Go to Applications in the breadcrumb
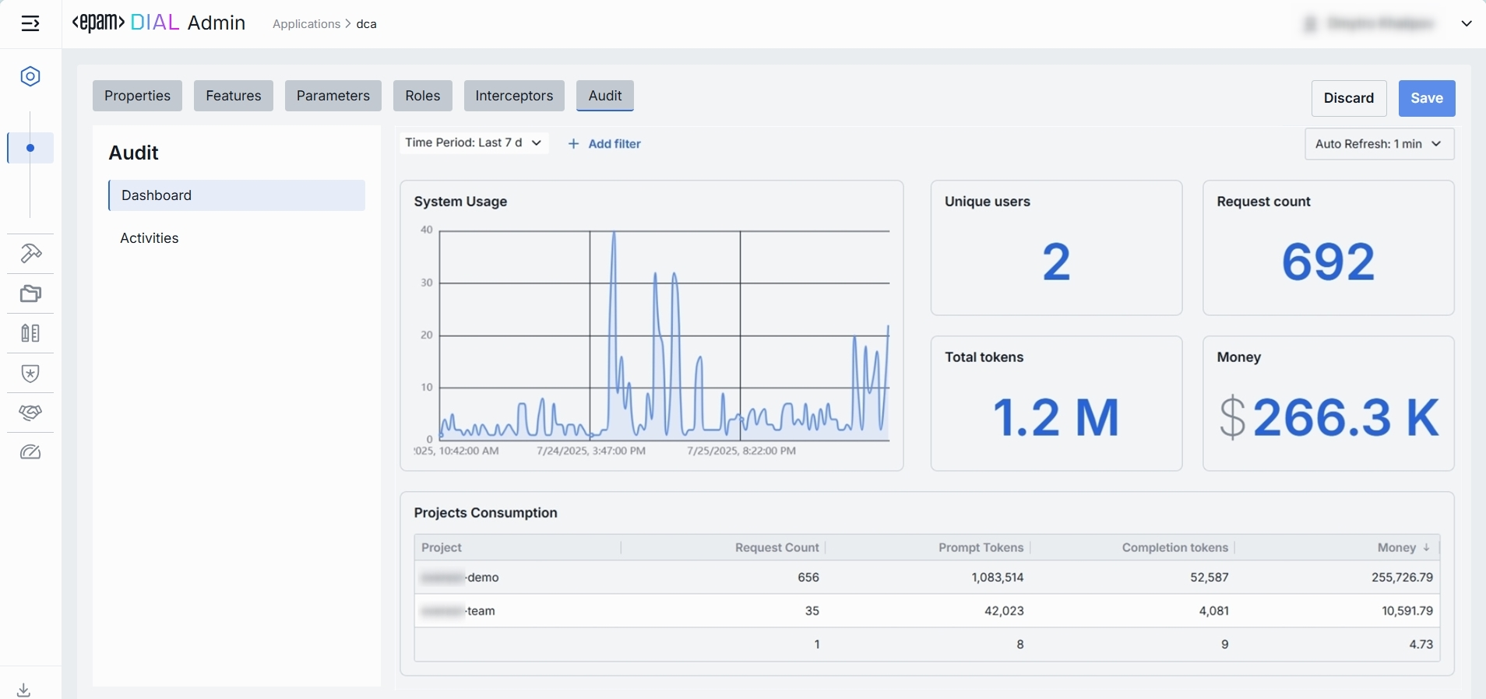 306,24
